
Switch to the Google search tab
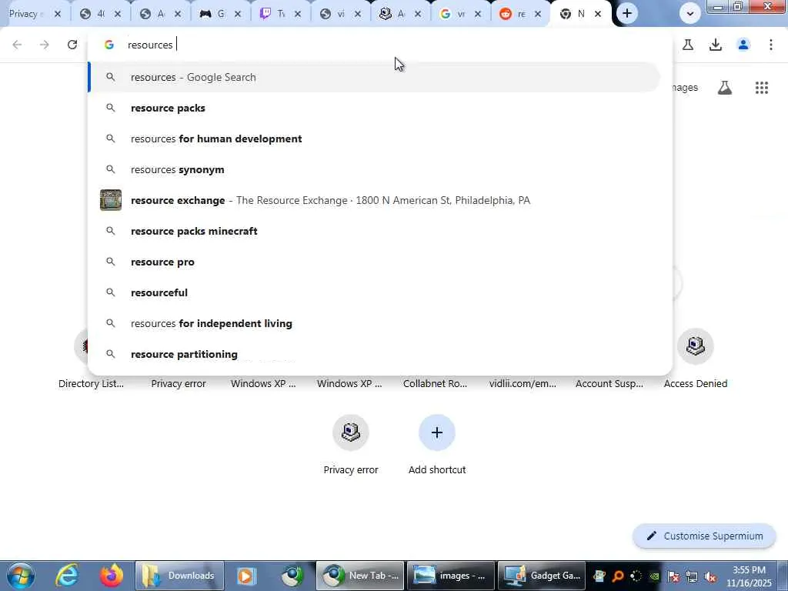[456, 14]
